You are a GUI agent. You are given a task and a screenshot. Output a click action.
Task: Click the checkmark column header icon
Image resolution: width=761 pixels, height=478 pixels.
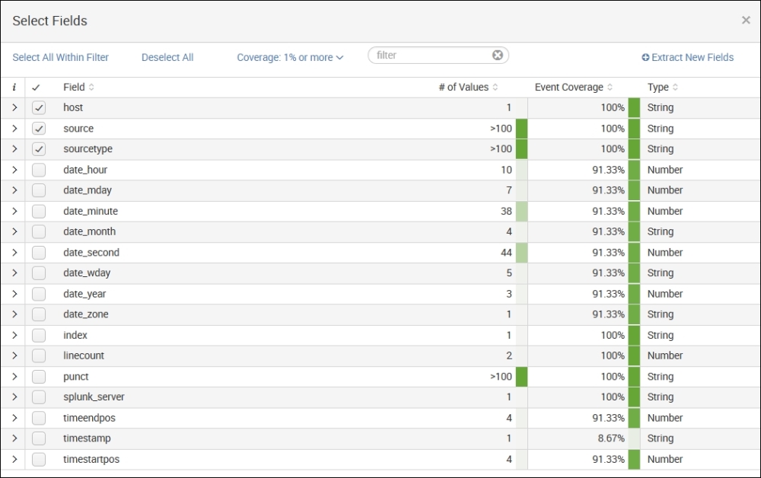(36, 88)
